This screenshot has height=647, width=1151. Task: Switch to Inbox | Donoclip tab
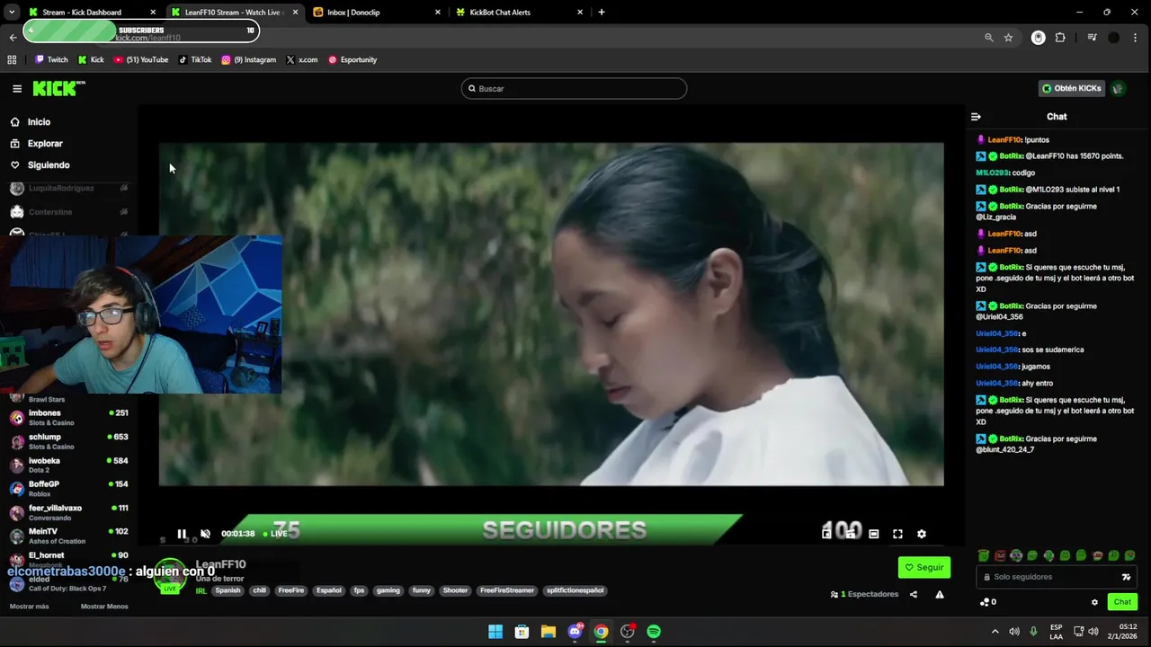(x=378, y=13)
